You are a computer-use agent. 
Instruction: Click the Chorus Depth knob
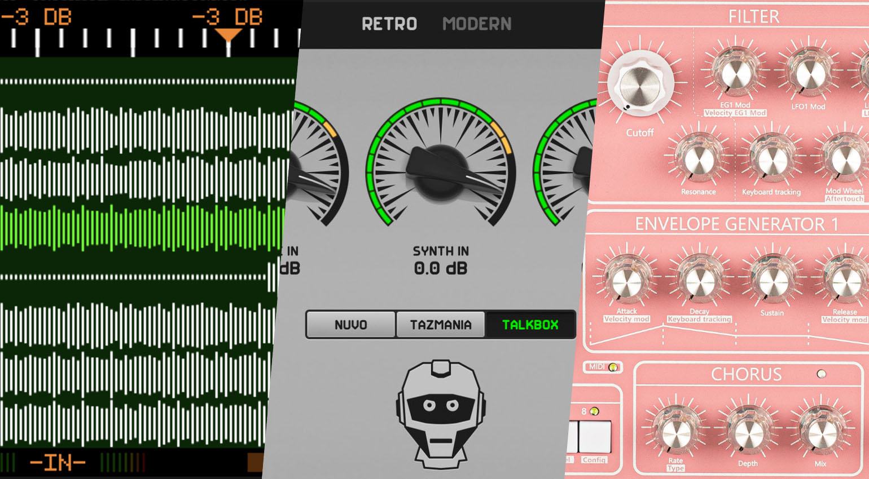tap(748, 433)
